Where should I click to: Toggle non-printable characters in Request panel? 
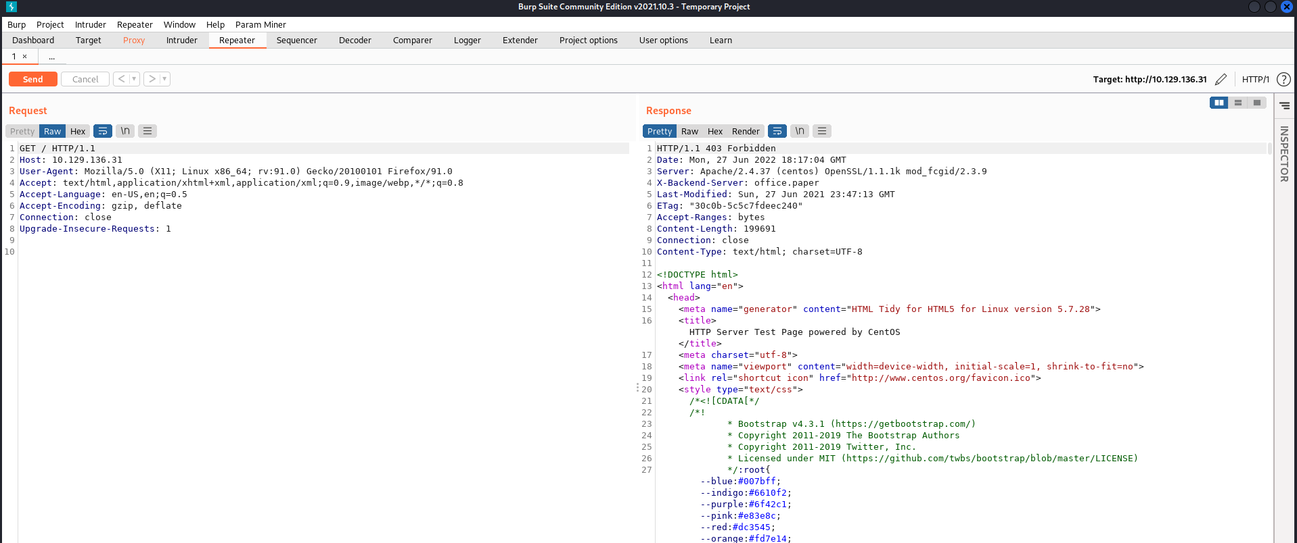pos(125,131)
